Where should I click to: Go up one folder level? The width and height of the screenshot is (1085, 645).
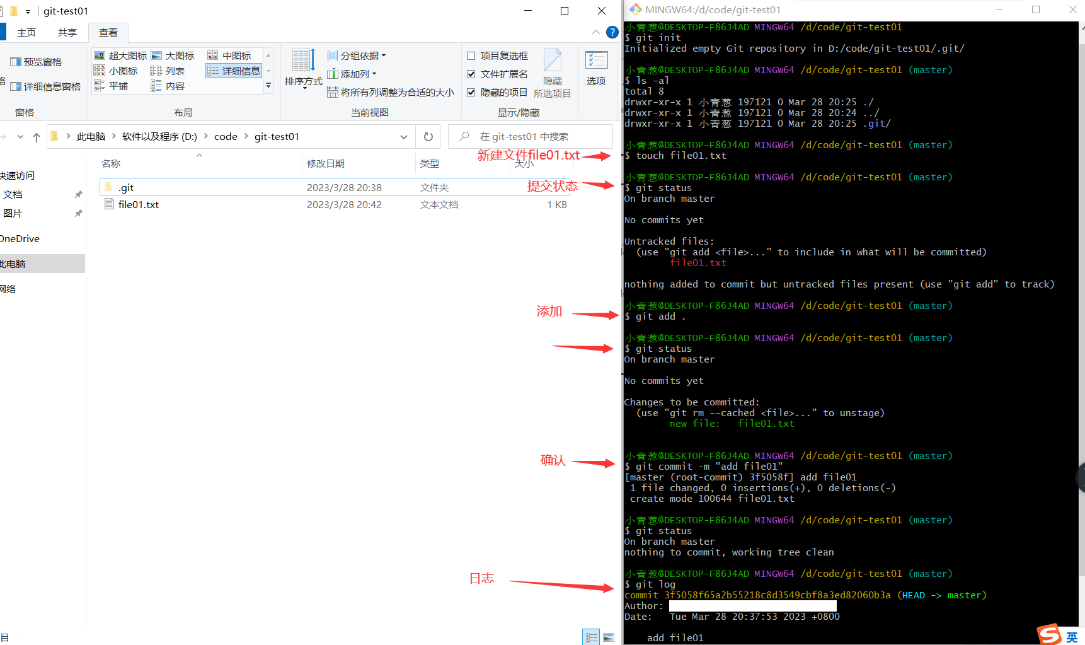tap(37, 137)
